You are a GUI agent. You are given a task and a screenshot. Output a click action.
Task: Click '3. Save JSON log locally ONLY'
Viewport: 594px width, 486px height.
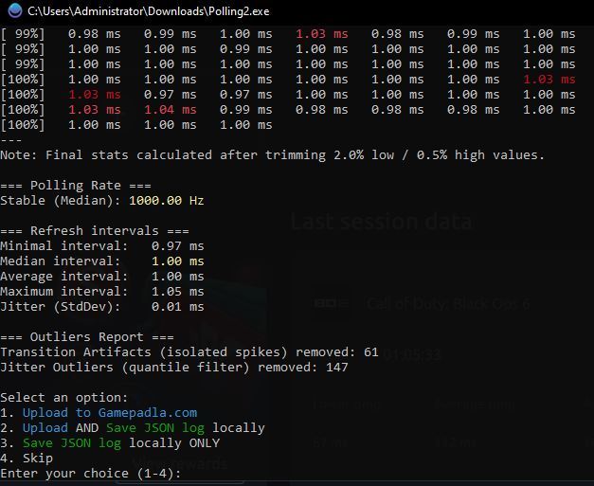pyautogui.click(x=110, y=442)
